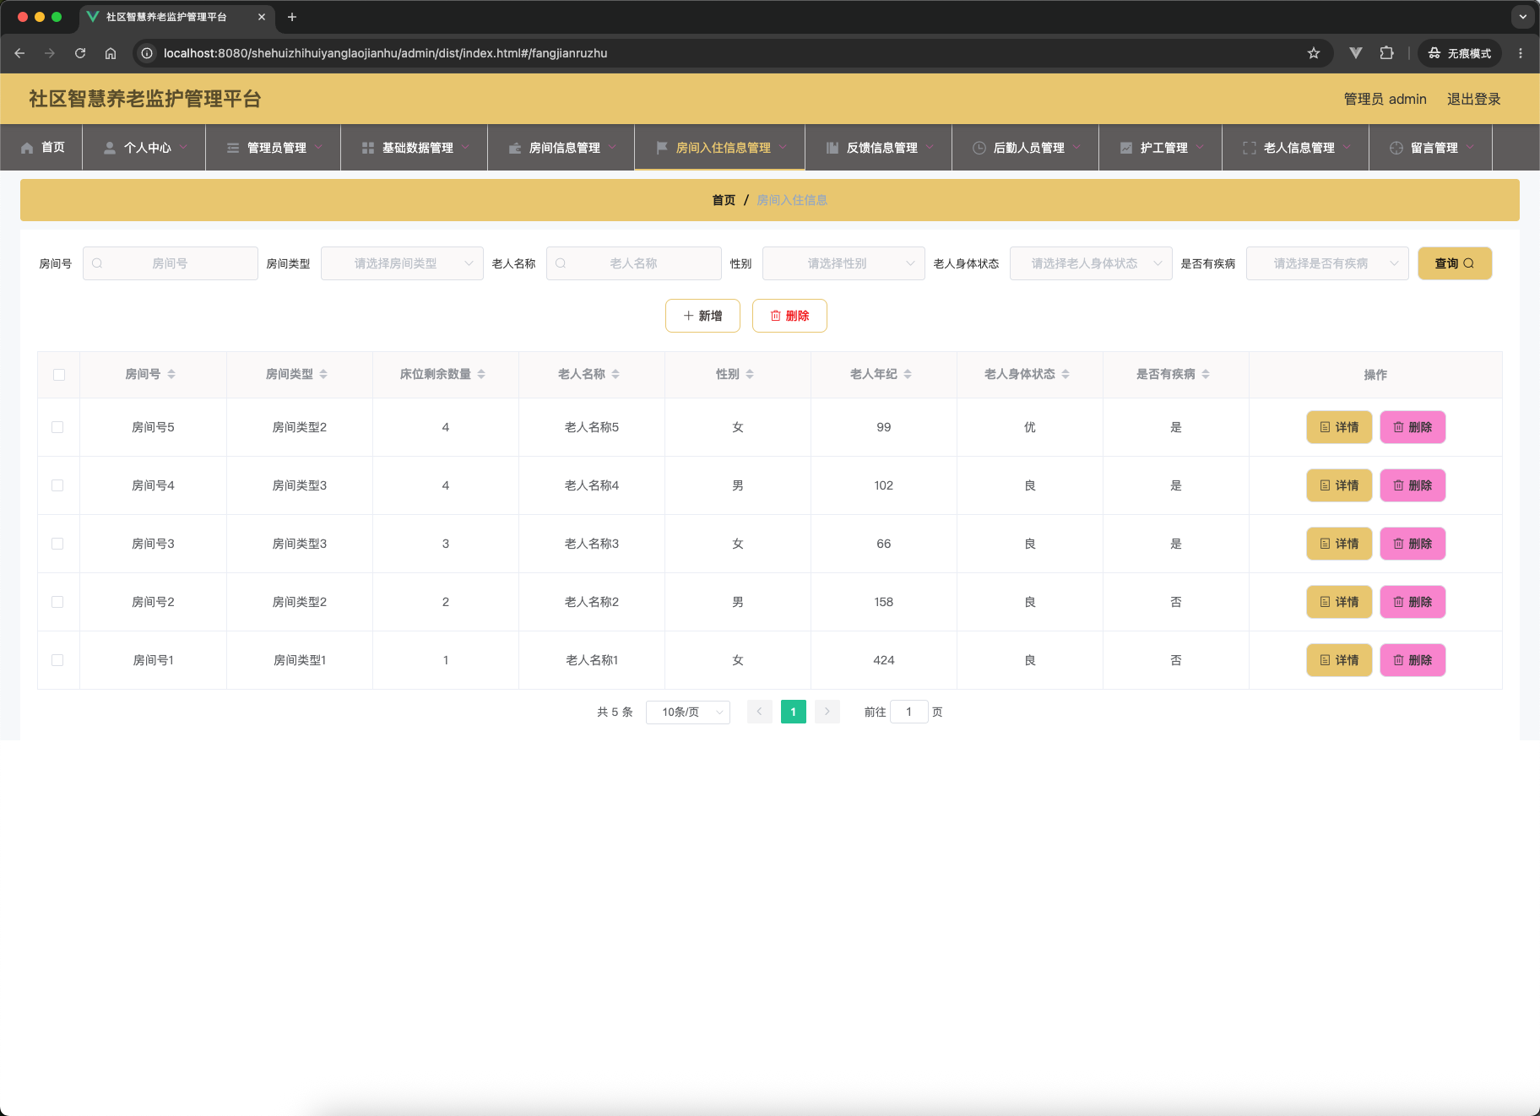Open browser three-dot menu
This screenshot has width=1540, height=1116.
pos(1521,53)
